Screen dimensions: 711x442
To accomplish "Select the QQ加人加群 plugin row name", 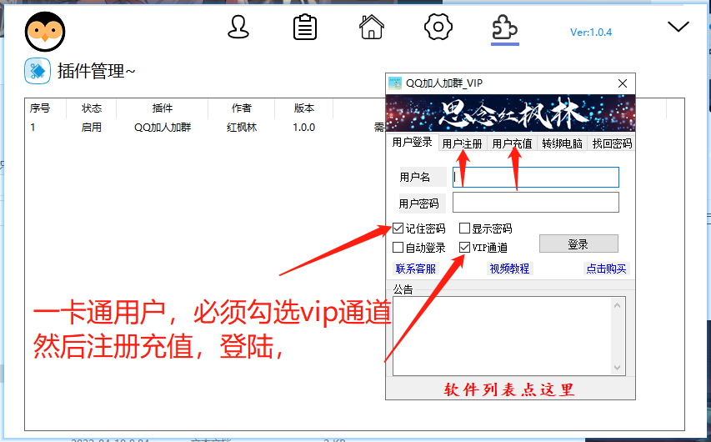I will 163,128.
